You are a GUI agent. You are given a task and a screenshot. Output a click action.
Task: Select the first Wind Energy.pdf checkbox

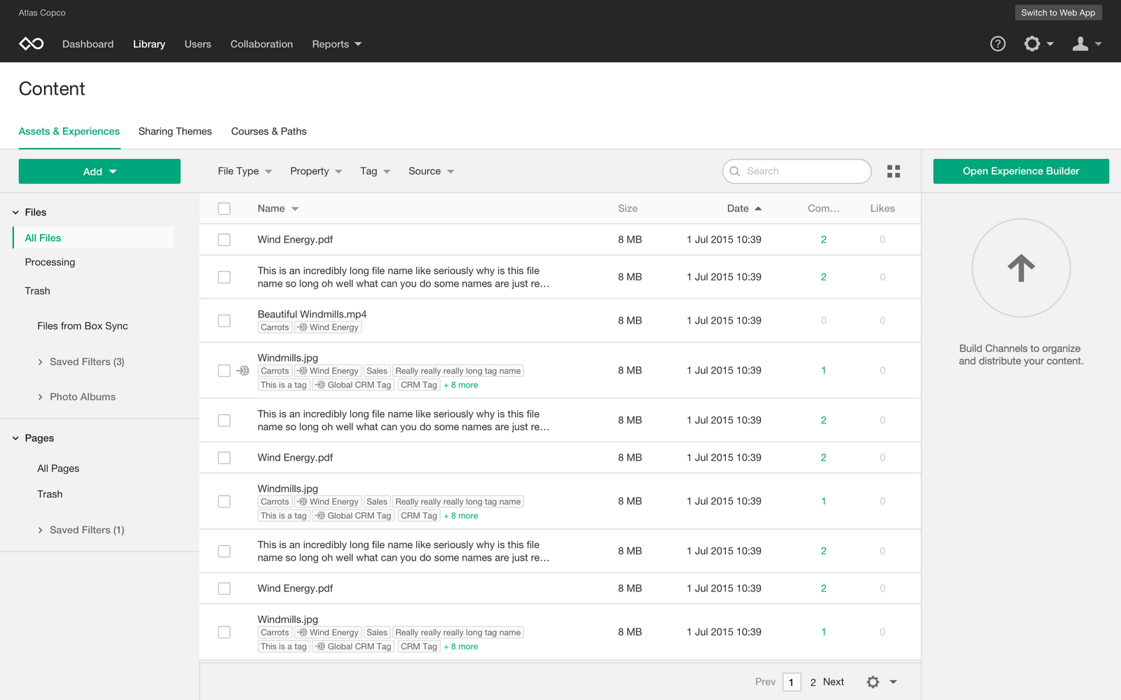(x=224, y=240)
